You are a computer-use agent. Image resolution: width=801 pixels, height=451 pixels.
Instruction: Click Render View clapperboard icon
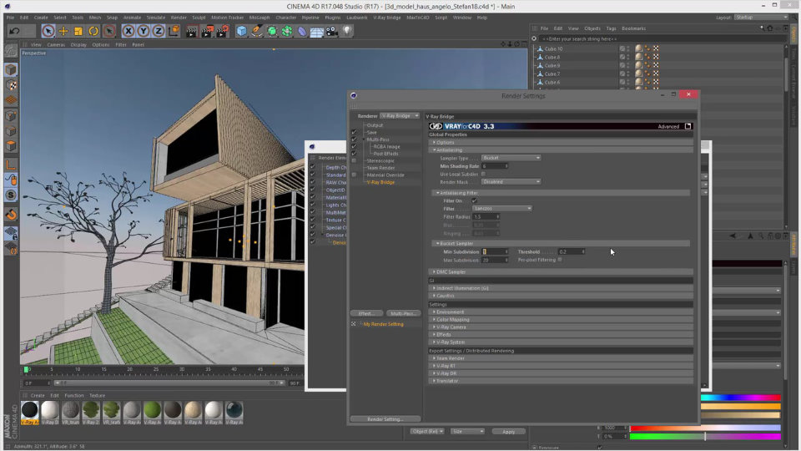192,31
